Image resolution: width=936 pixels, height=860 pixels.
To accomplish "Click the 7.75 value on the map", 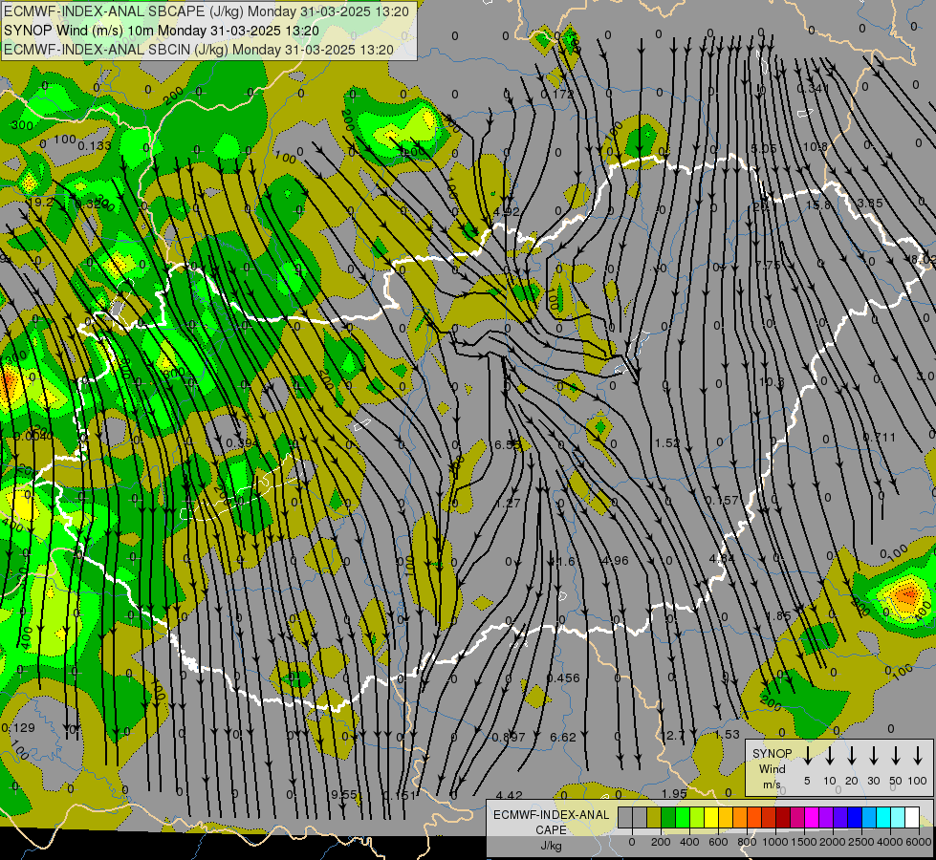I will [x=767, y=265].
